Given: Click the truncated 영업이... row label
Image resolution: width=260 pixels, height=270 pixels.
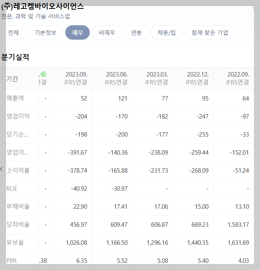Looking at the screenshot, I should [17, 152].
